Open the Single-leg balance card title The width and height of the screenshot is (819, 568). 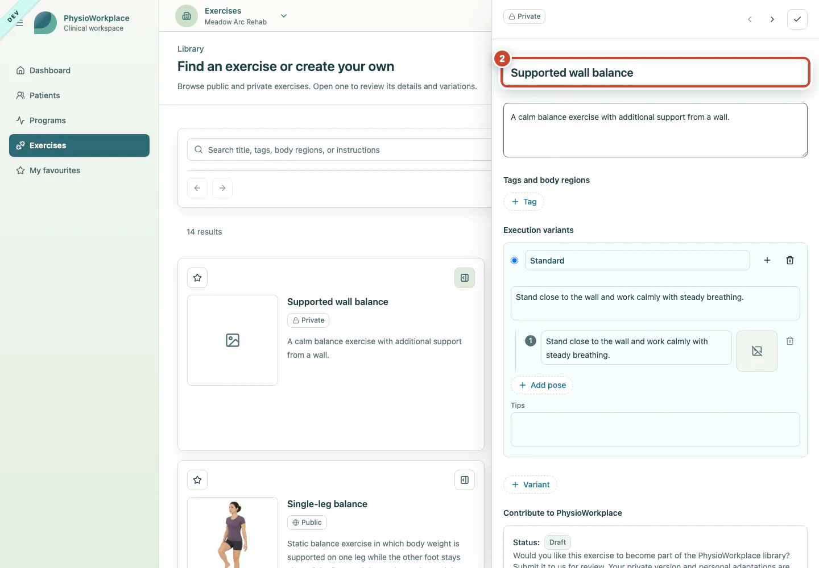(327, 504)
